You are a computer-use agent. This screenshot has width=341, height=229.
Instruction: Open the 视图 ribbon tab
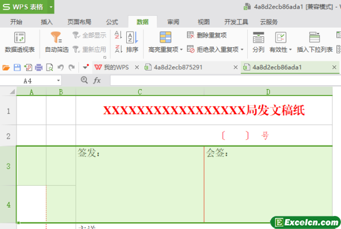tap(203, 22)
